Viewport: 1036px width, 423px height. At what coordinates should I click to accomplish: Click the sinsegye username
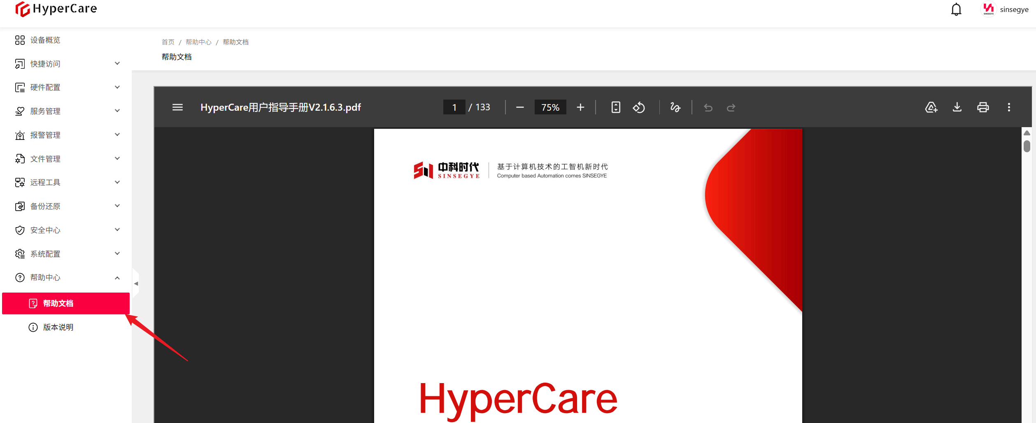(x=1014, y=9)
